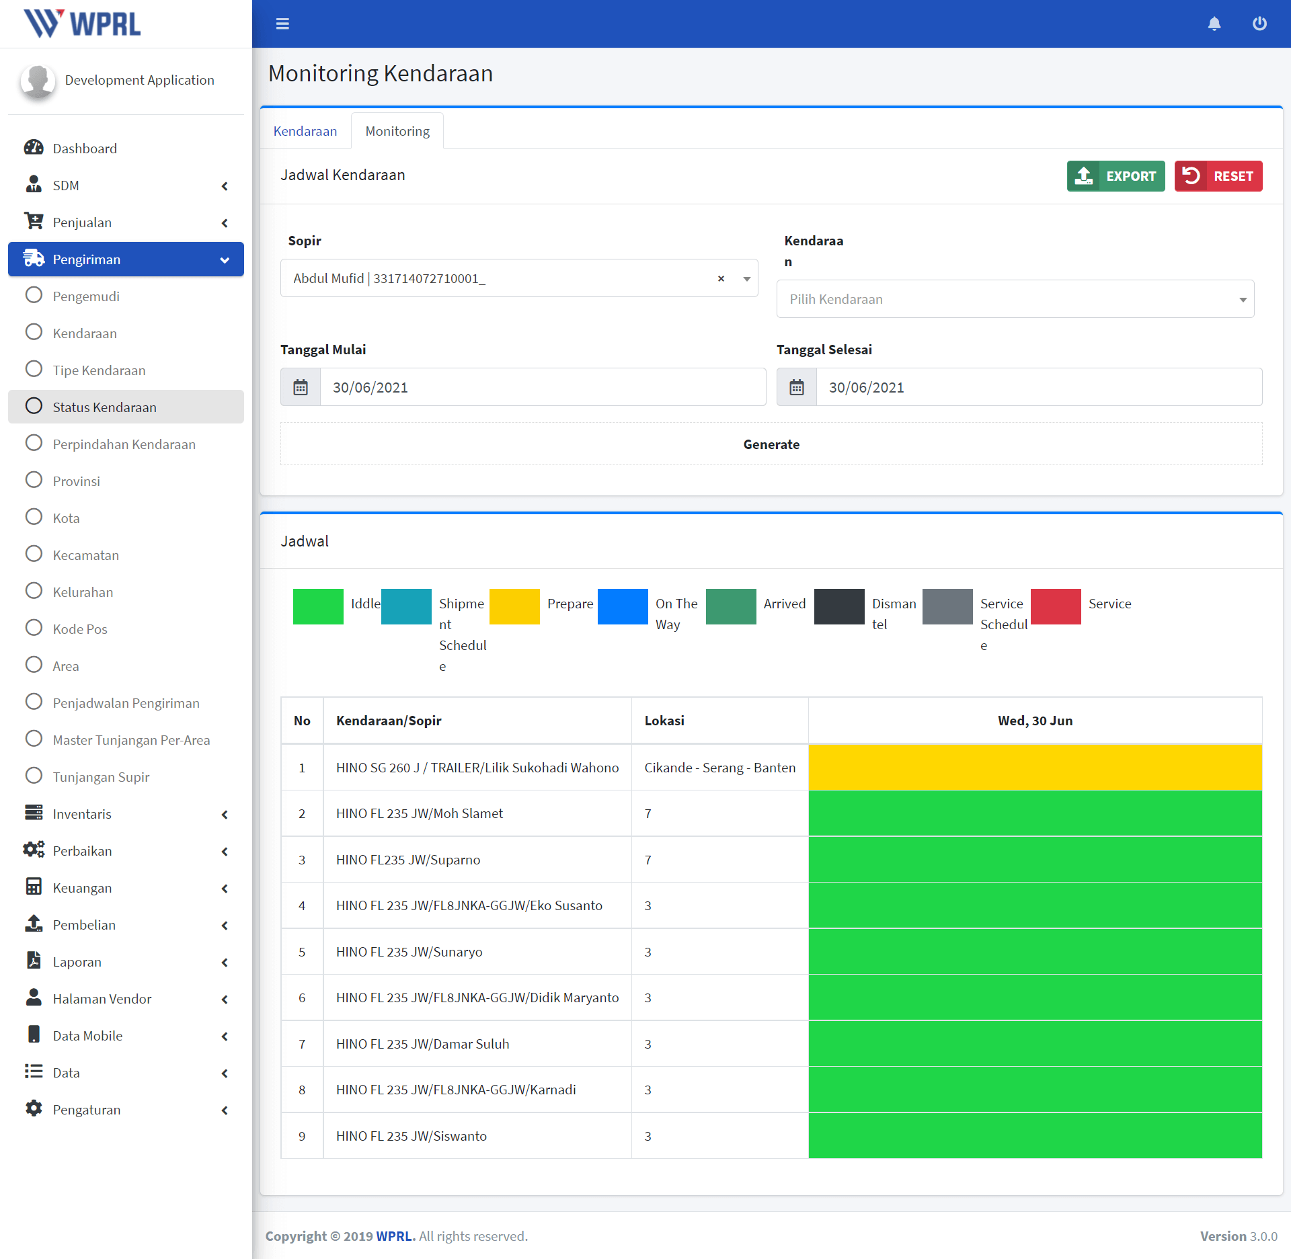This screenshot has width=1291, height=1259.
Task: Click the Generate button
Action: [771, 444]
